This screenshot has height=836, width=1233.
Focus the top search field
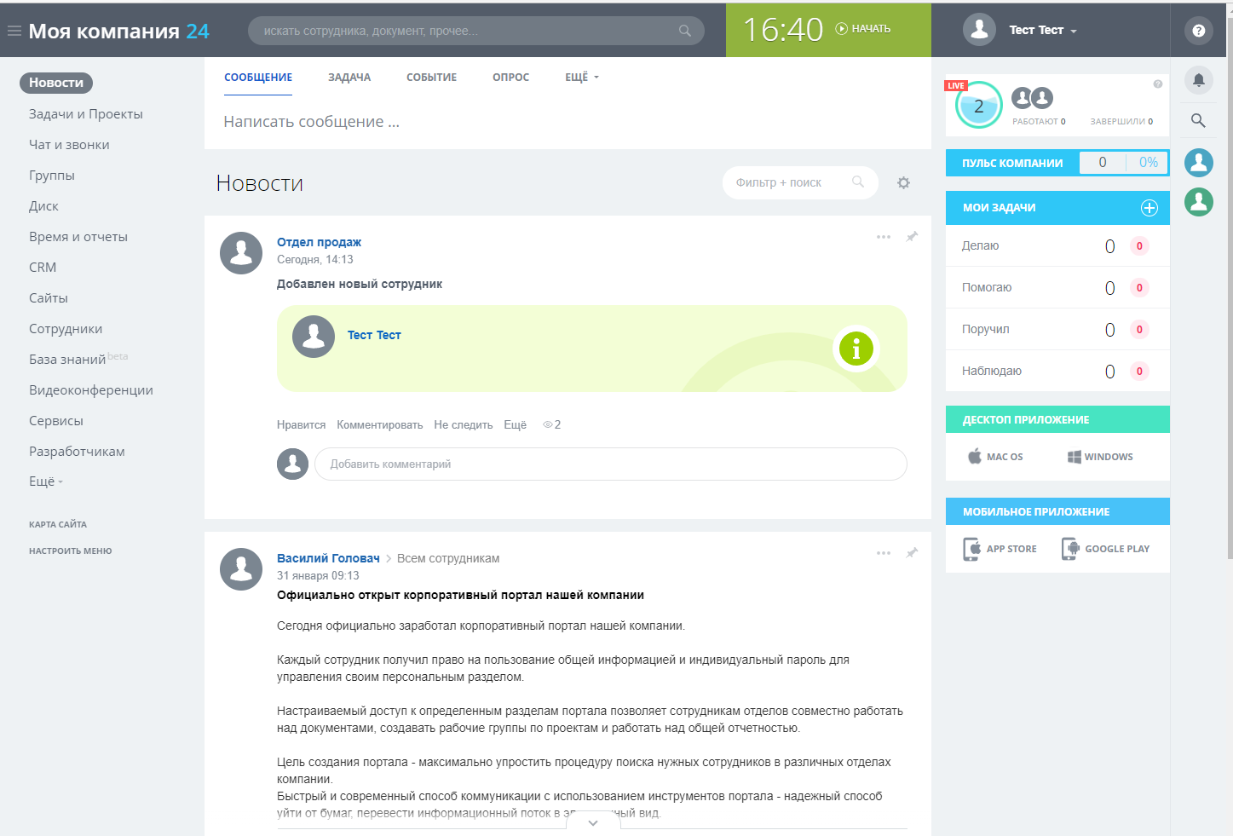coord(475,31)
